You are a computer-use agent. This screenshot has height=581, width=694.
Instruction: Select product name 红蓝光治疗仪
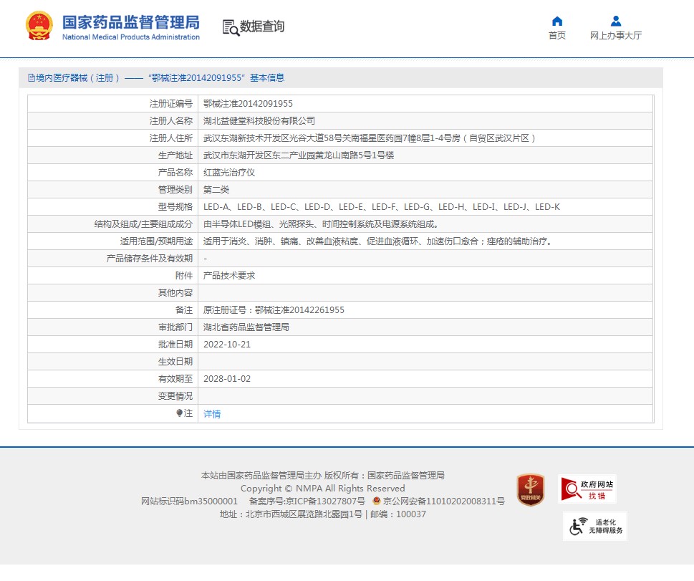tap(228, 173)
